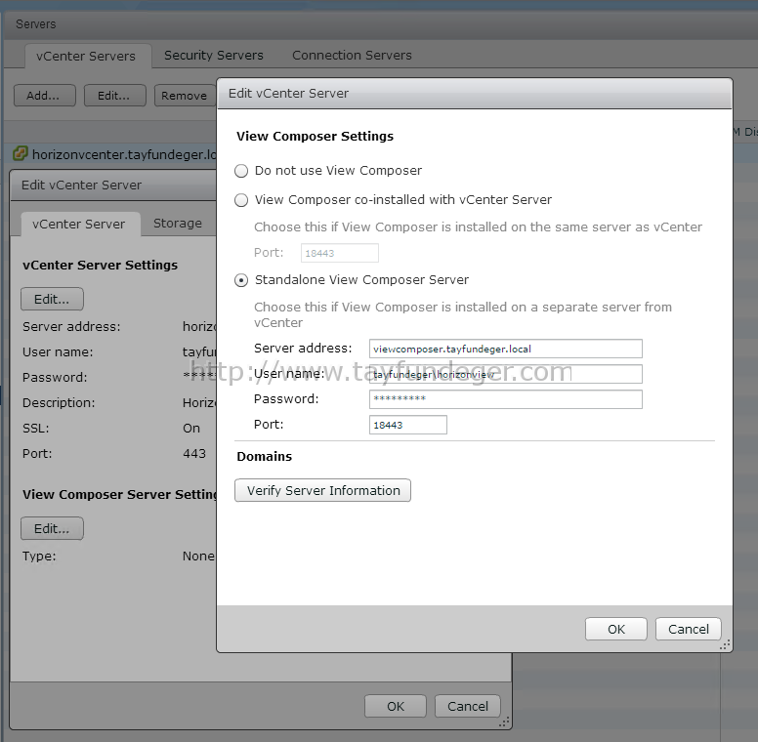Select vCenter Server tab in background dialog
This screenshot has width=758, height=742.
coord(79,225)
